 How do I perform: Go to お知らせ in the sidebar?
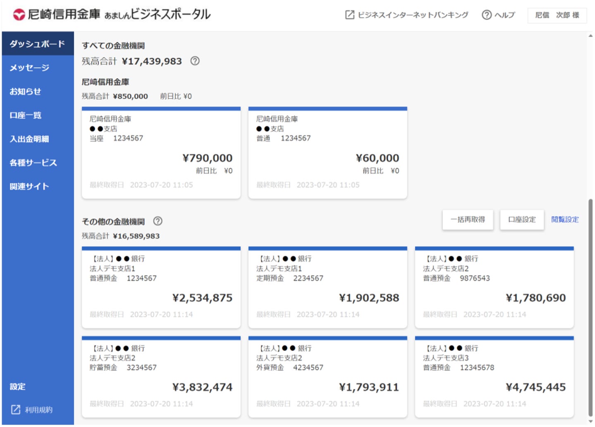(x=25, y=91)
